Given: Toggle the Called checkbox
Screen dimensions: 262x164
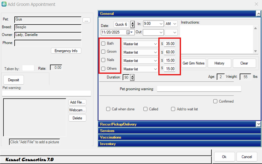Looking at the screenshot, I should tap(145, 109).
